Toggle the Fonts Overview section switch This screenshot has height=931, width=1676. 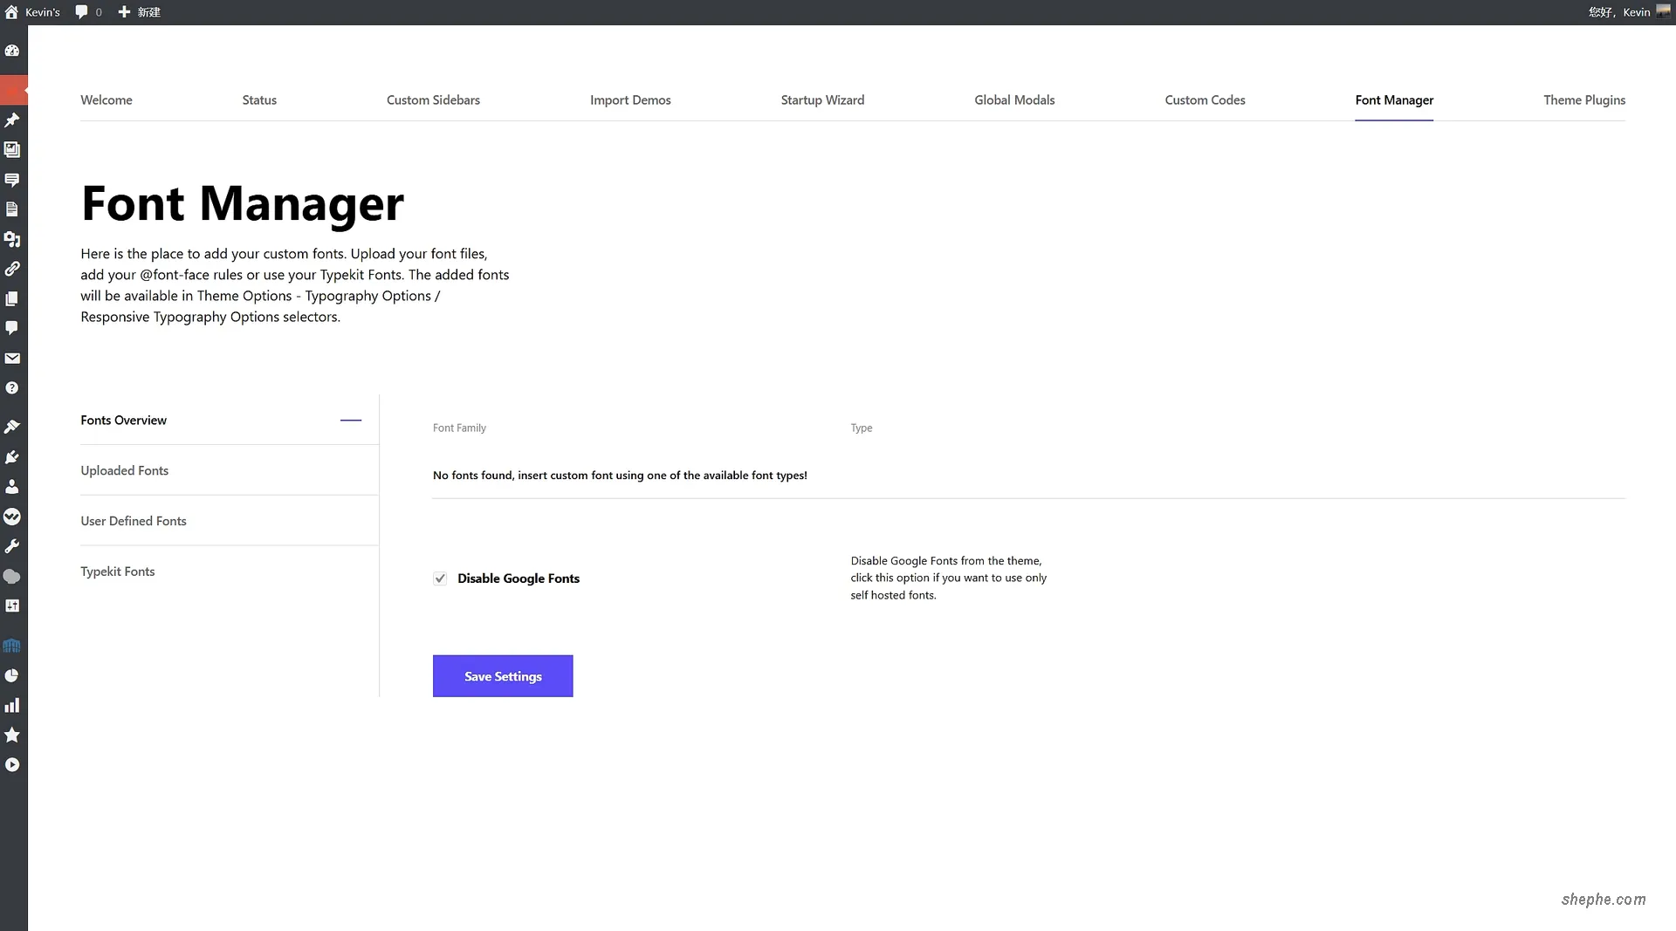click(x=350, y=420)
